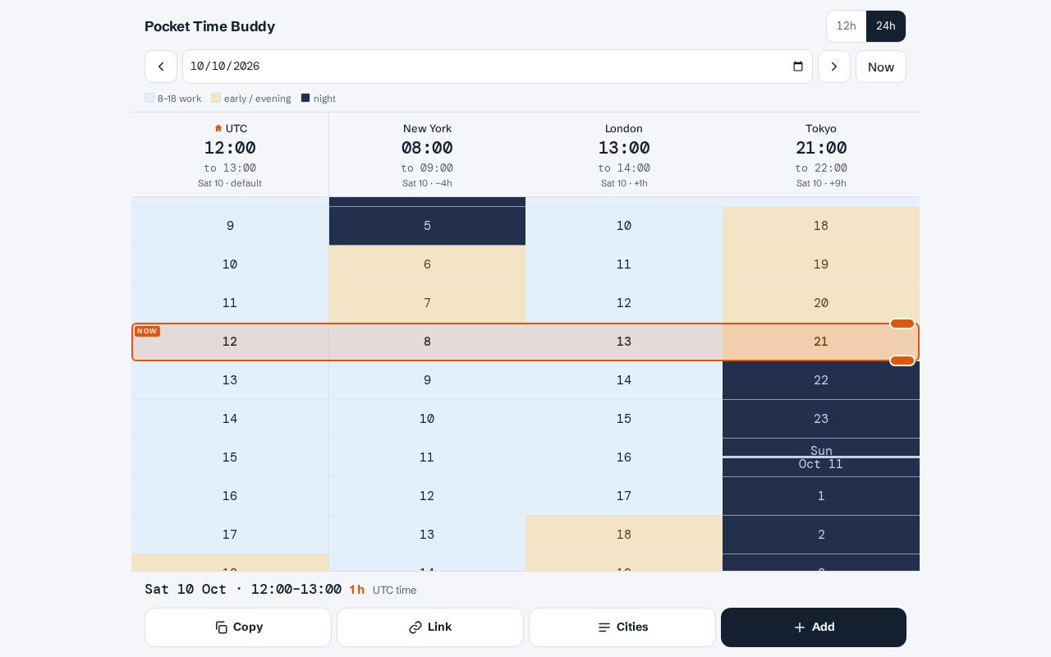Viewport: 1051px width, 657px height.
Task: Select the UTC 16 hour cell
Action: pos(230,496)
